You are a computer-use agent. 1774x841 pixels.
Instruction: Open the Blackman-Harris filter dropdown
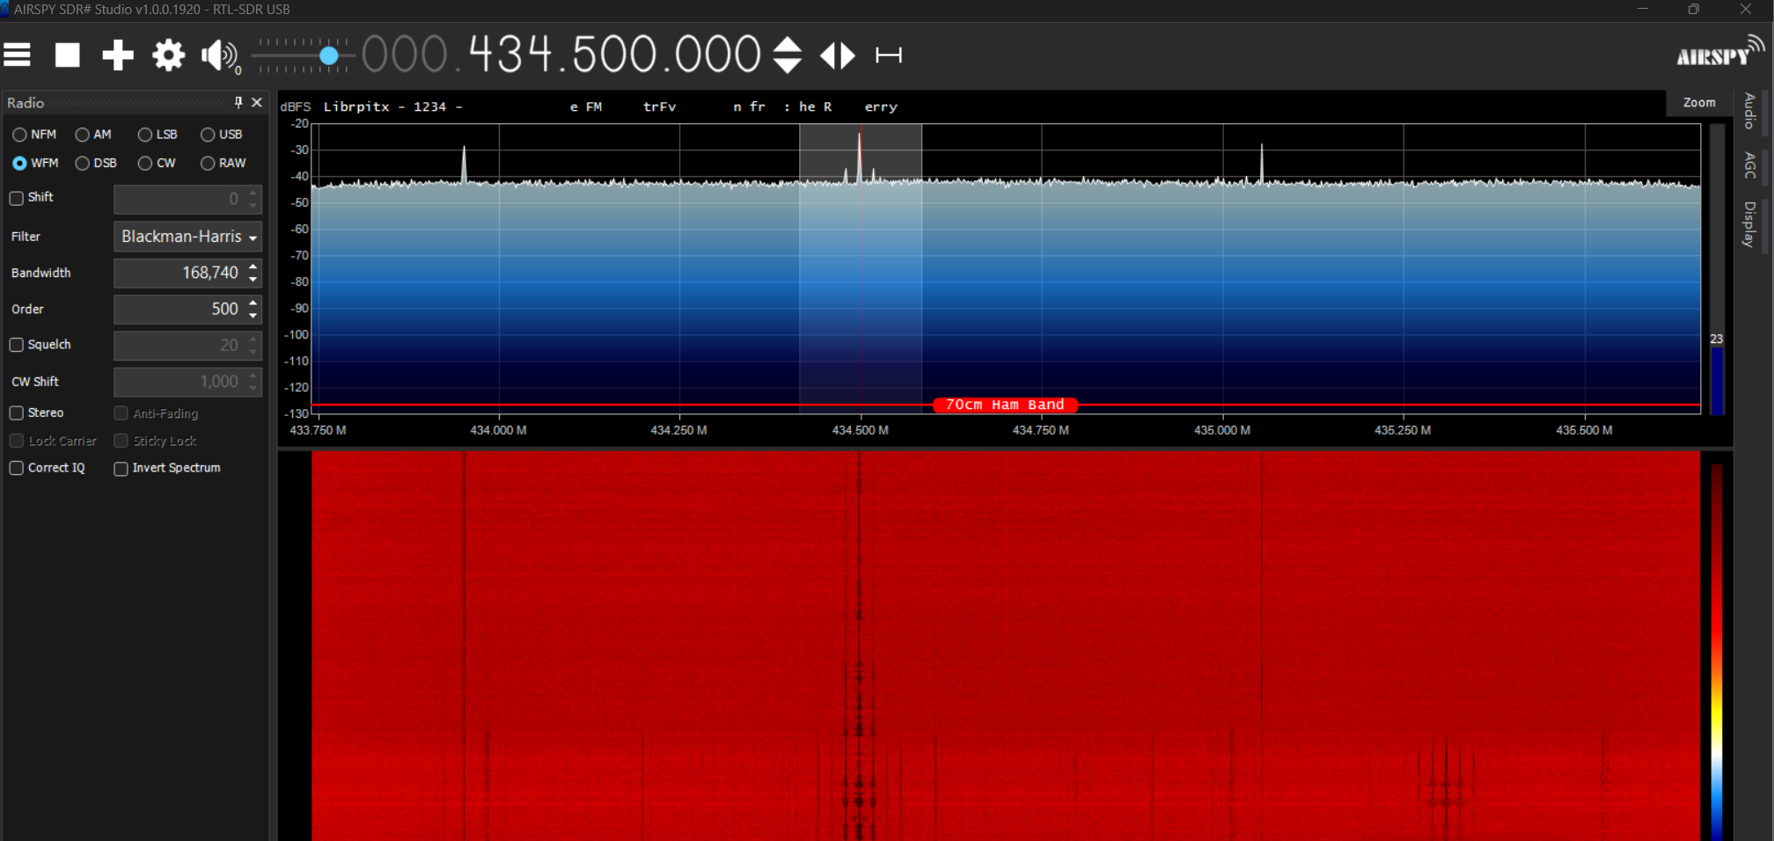(x=187, y=237)
